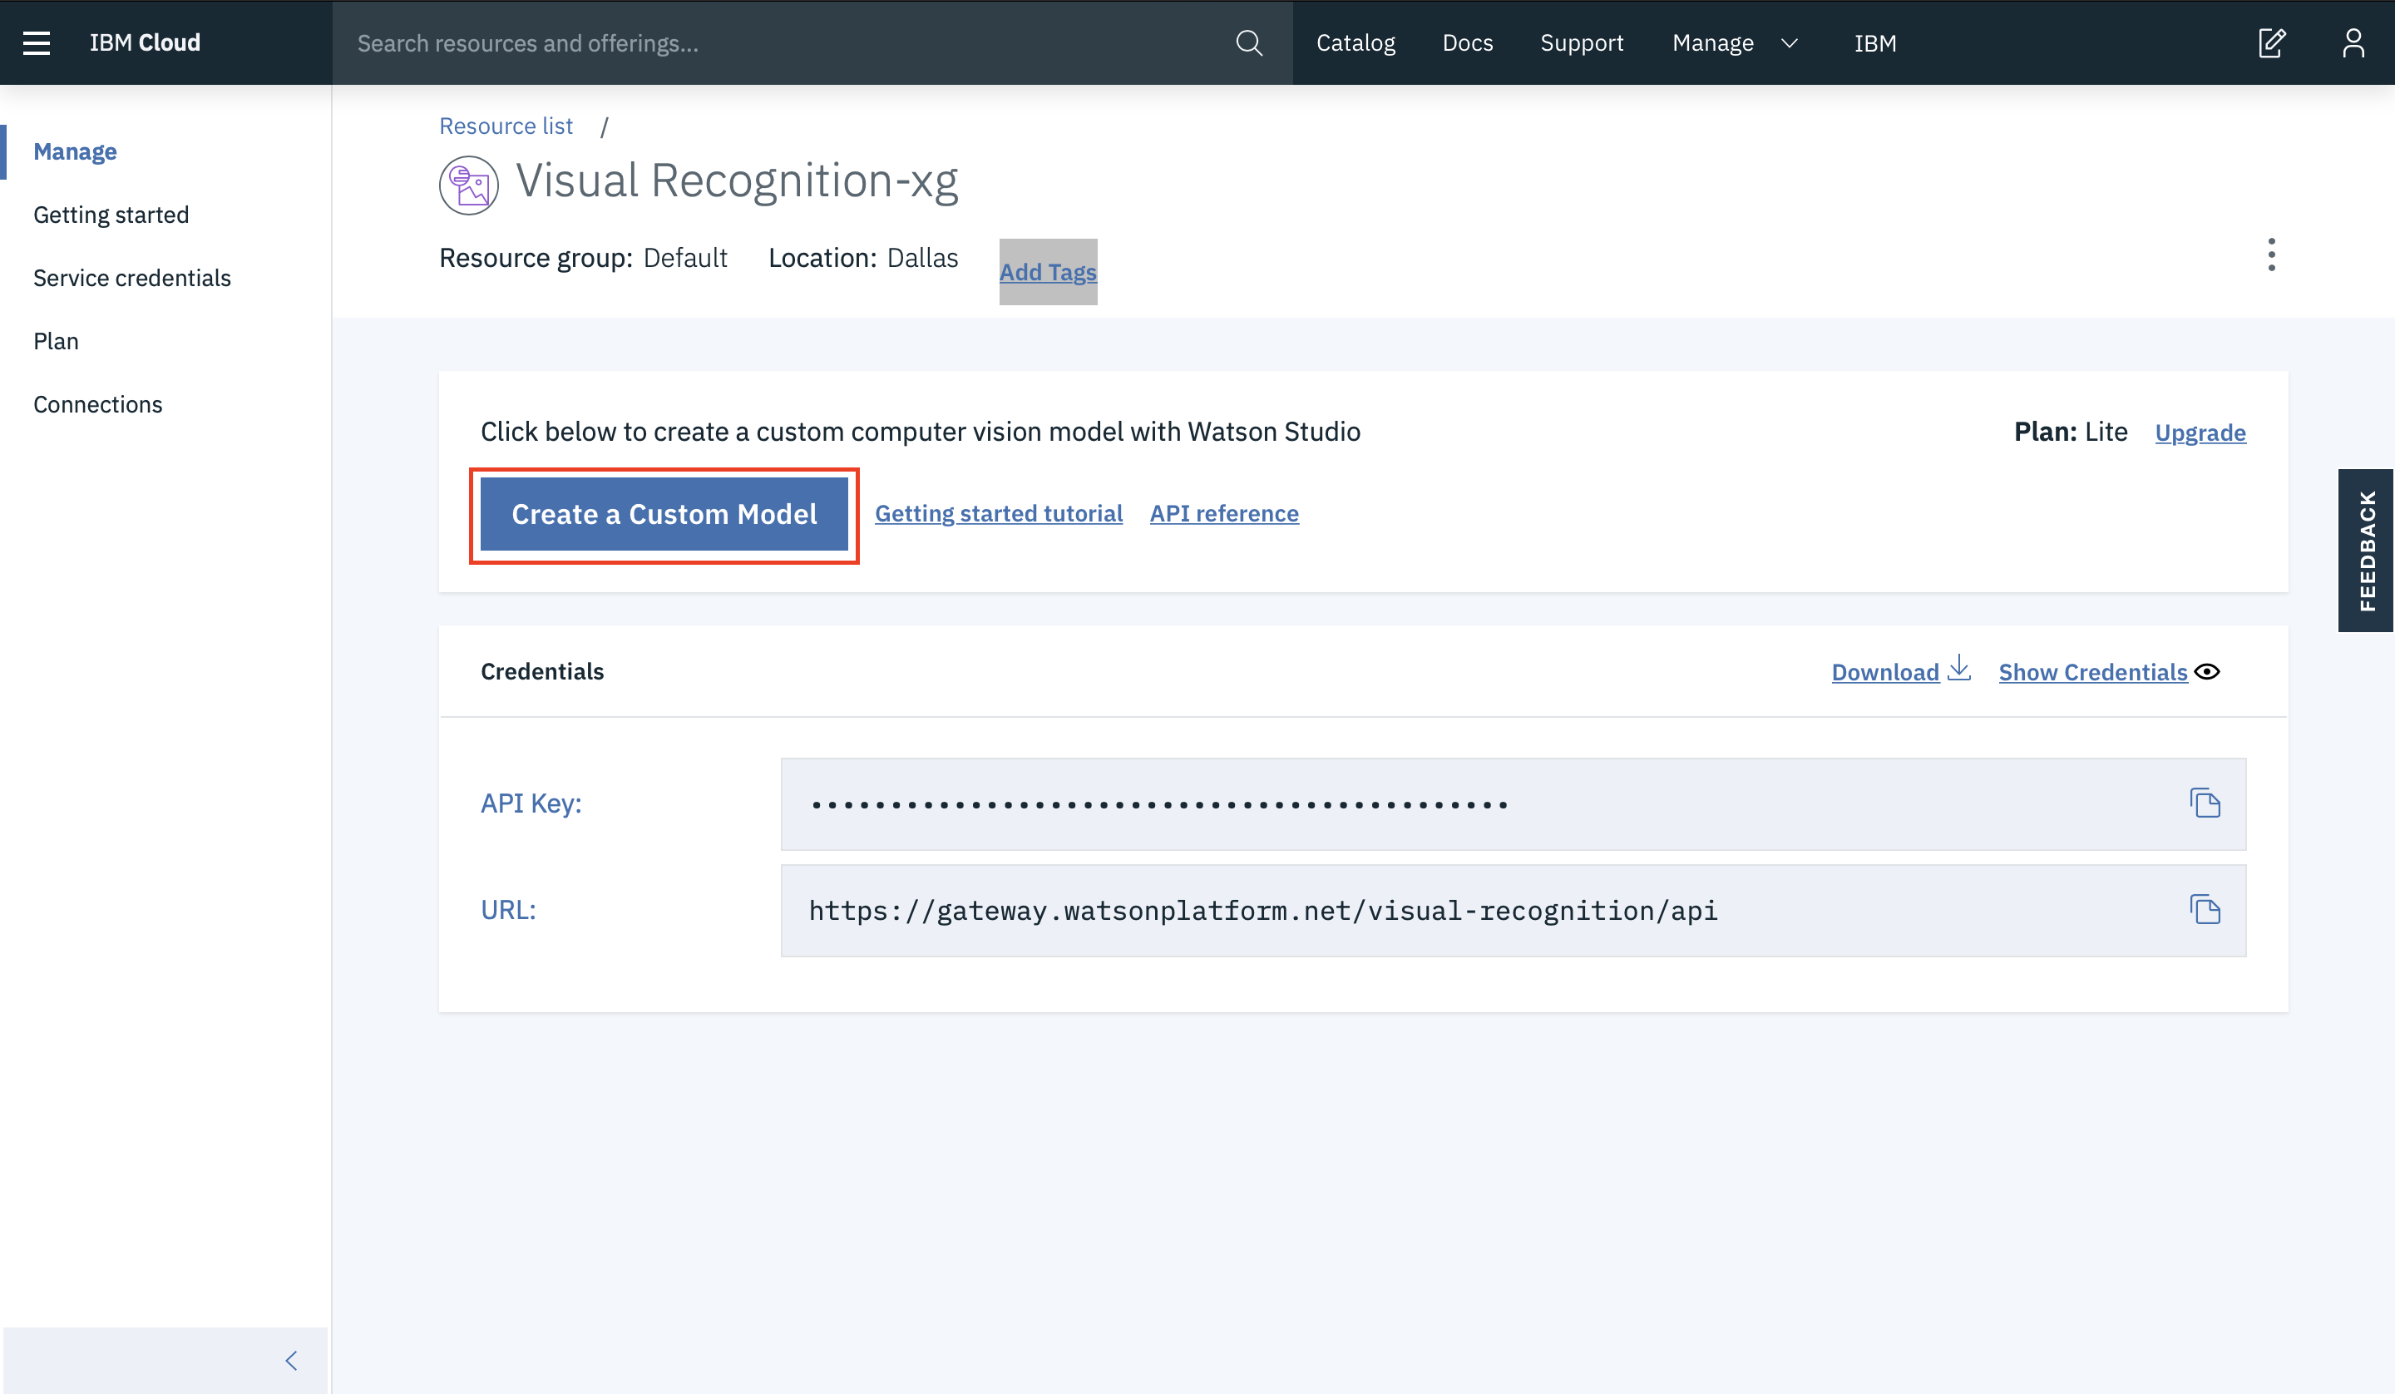
Task: Open the edit notepad icon in header
Action: pyautogui.click(x=2271, y=42)
